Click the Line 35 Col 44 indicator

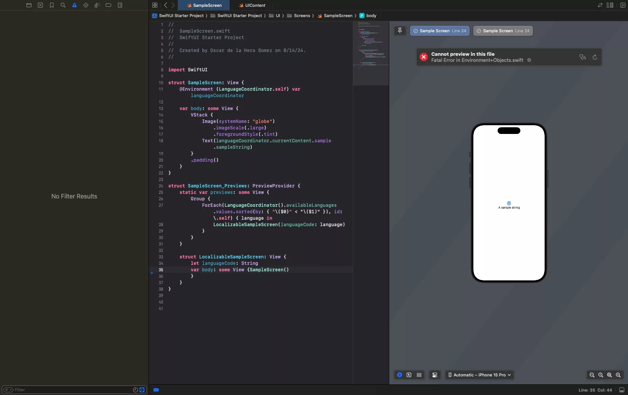(x=595, y=390)
